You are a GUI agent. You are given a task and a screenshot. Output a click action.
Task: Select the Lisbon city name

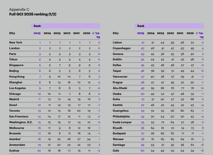(x=117, y=42)
